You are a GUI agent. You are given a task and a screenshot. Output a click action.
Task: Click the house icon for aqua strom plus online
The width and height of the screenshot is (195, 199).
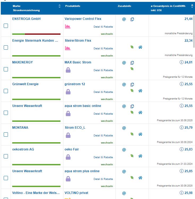(x=140, y=178)
